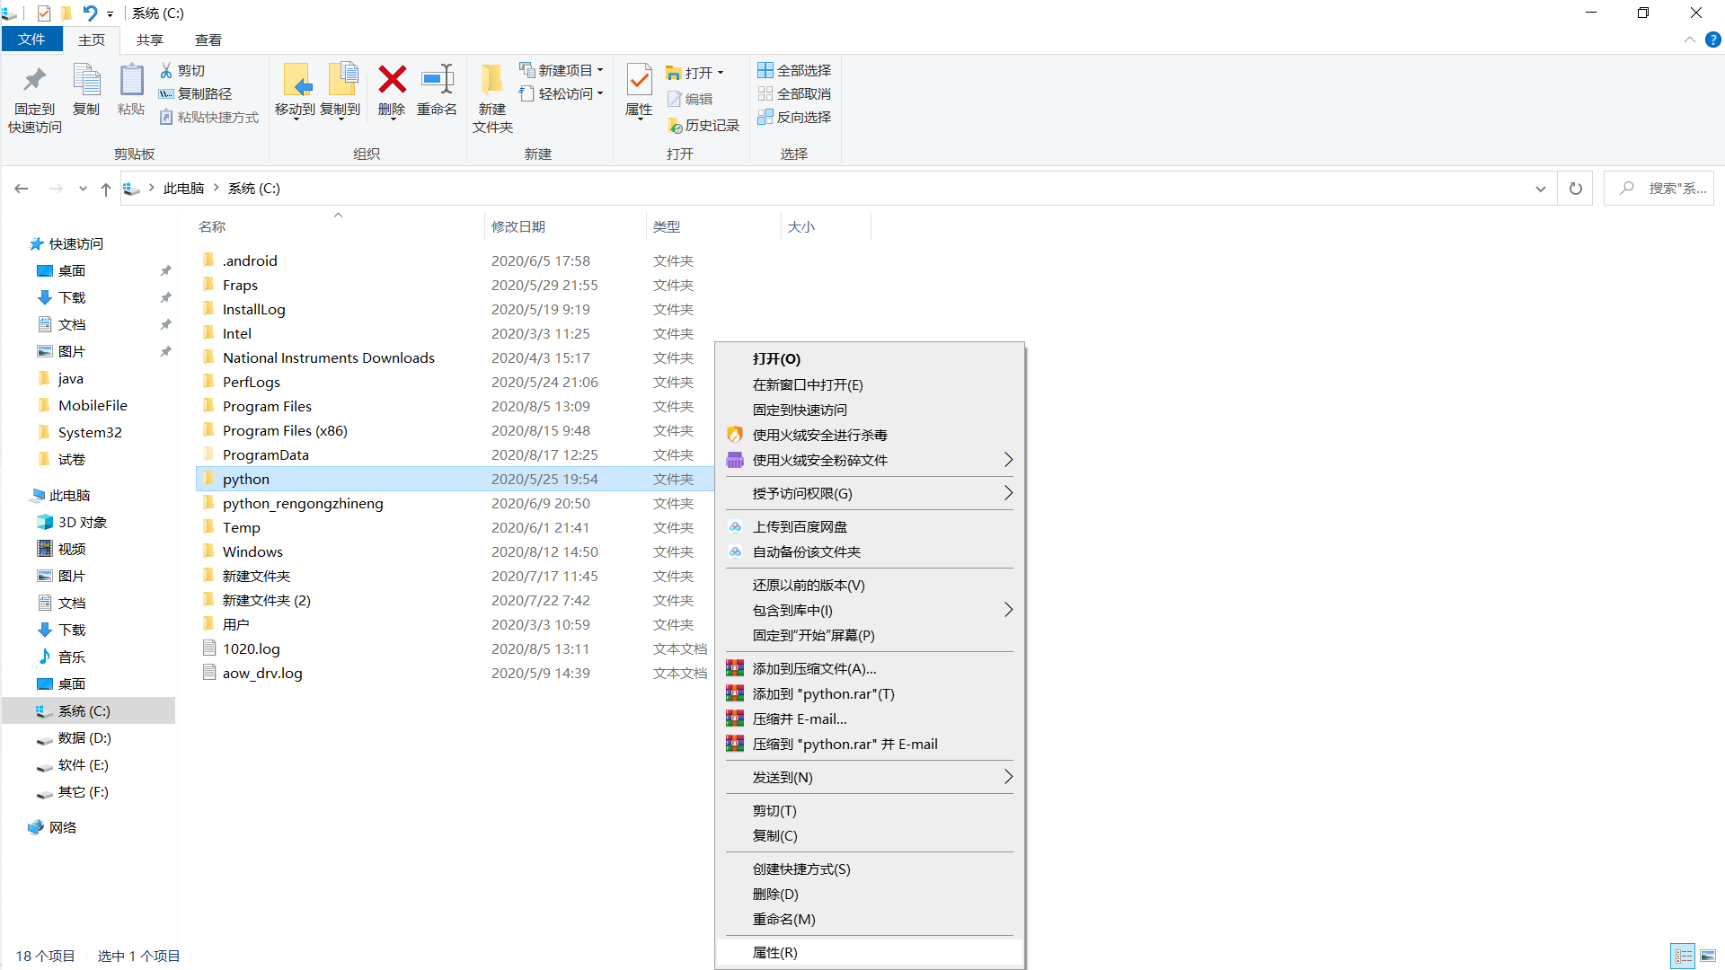Screen dimensions: 1725x970
Task: Click History (历史记录) in ribbon
Action: click(703, 126)
